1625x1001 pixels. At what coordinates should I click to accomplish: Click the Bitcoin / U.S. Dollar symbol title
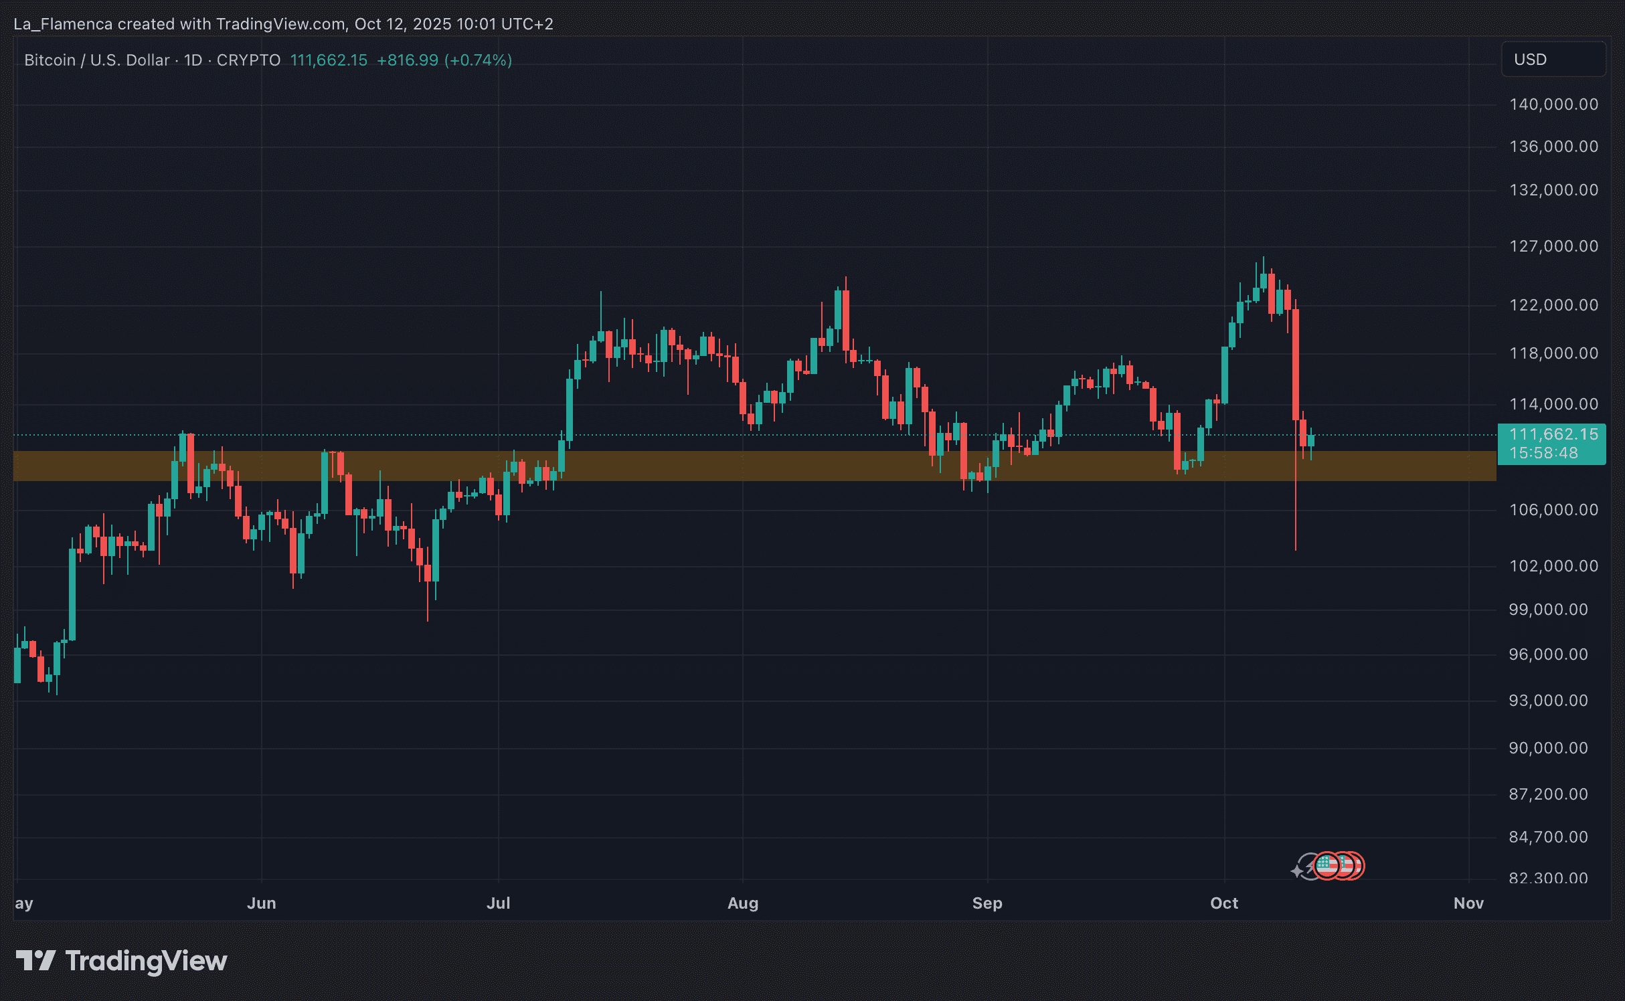coord(96,60)
